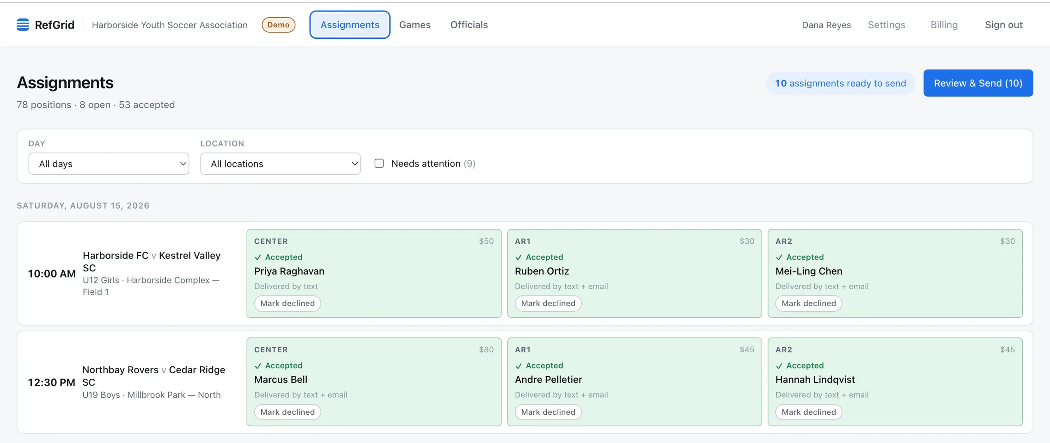Open Settings in the top bar

tap(886, 25)
